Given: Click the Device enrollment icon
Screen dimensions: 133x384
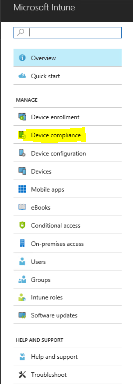Looking at the screenshot, I should click(x=22, y=117).
